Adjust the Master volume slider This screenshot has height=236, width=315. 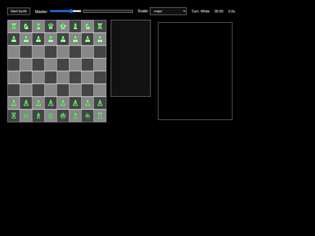coord(65,11)
